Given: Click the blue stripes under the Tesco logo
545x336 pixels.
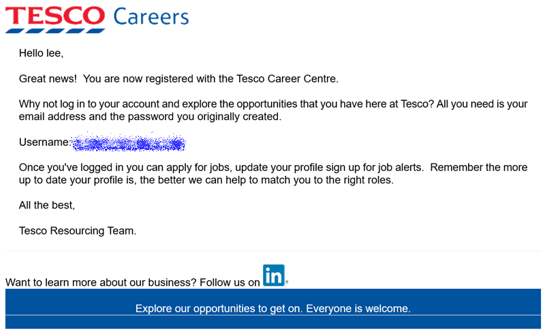Looking at the screenshot, I should (x=55, y=30).
